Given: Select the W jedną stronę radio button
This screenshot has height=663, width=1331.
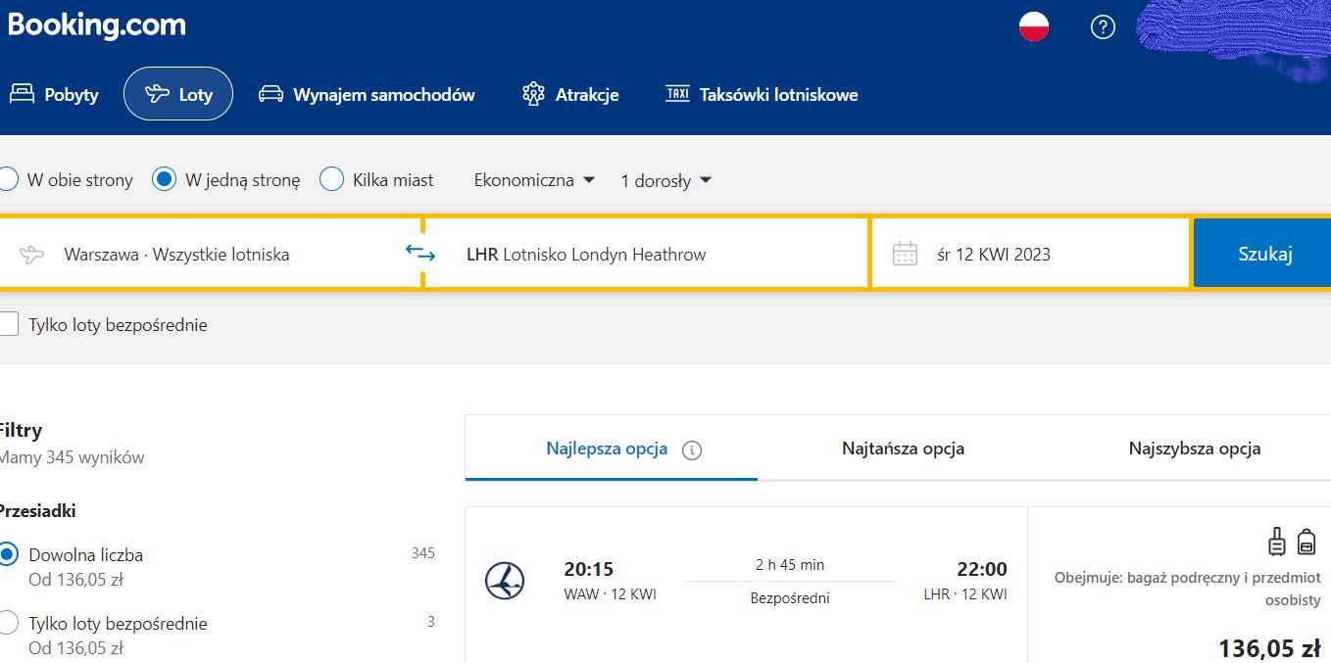Looking at the screenshot, I should (165, 180).
